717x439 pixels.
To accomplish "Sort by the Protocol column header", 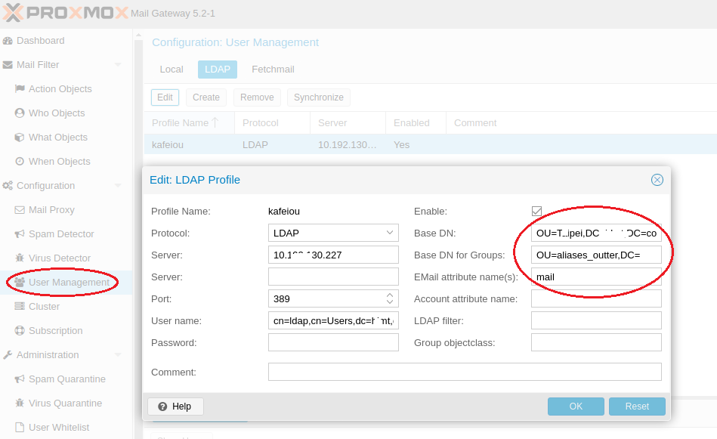I will coord(273,123).
